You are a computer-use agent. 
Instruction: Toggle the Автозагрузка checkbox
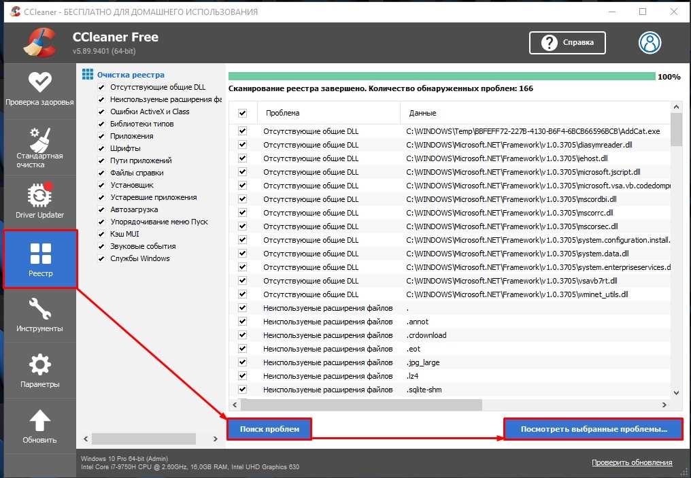pos(101,209)
